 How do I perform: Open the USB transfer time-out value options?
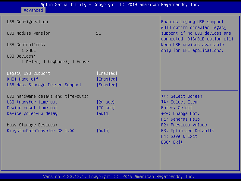105,102
